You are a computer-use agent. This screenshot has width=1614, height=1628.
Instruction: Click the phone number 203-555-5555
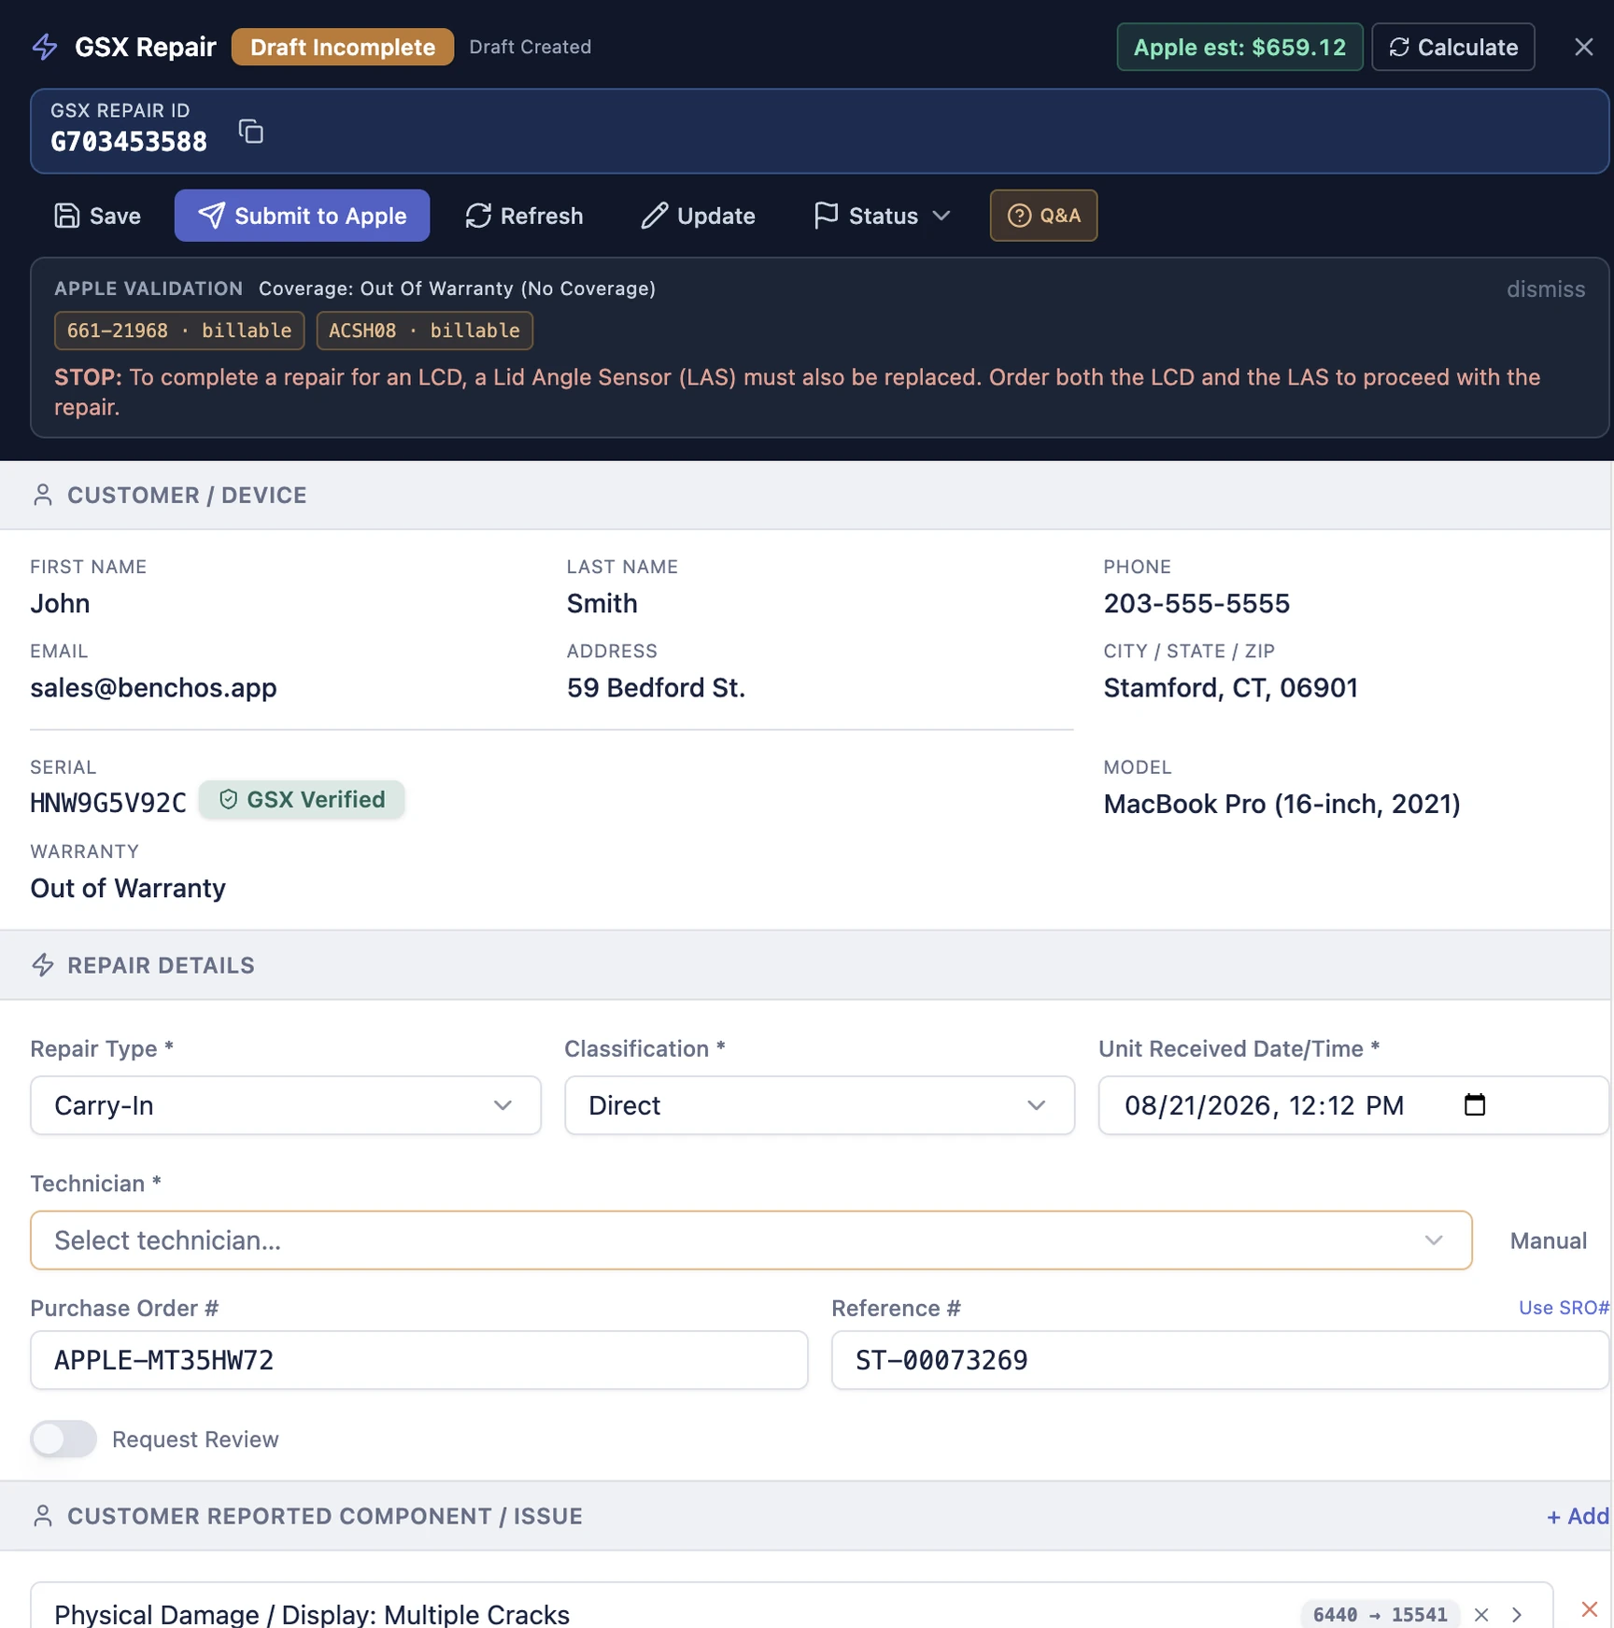[x=1196, y=604]
